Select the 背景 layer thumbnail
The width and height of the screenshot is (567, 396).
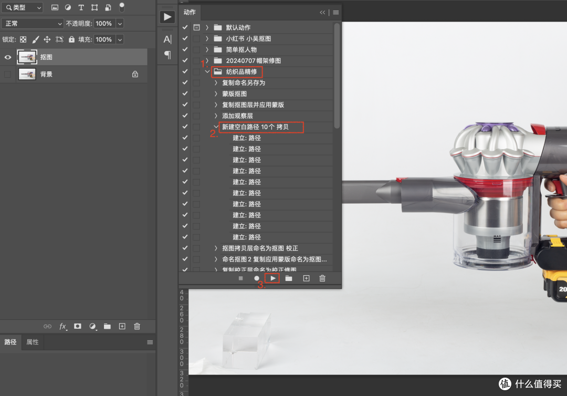pyautogui.click(x=27, y=74)
